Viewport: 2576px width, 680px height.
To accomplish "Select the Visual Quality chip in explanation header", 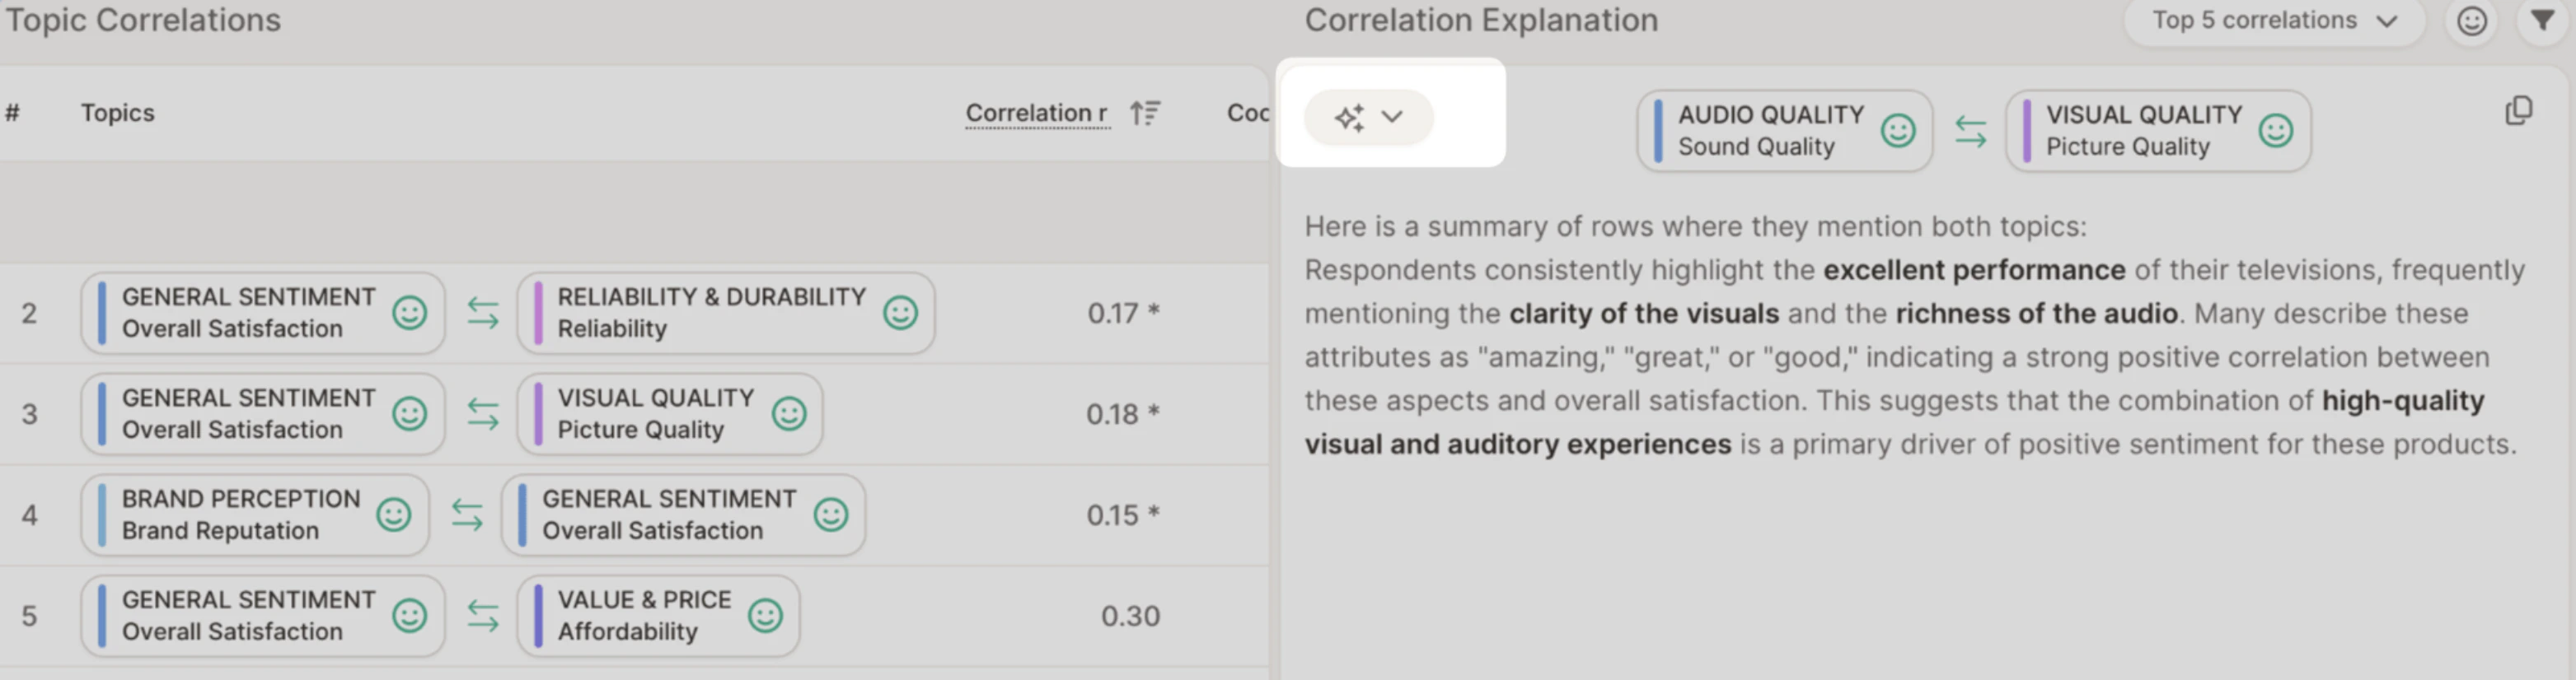I will (x=2157, y=131).
